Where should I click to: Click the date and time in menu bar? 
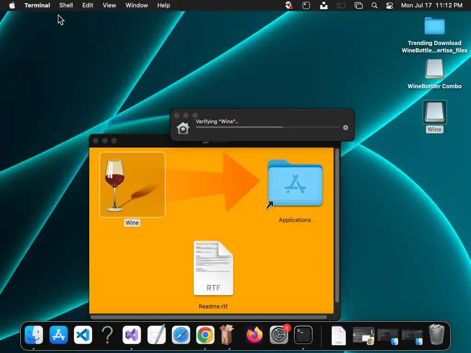(x=431, y=6)
